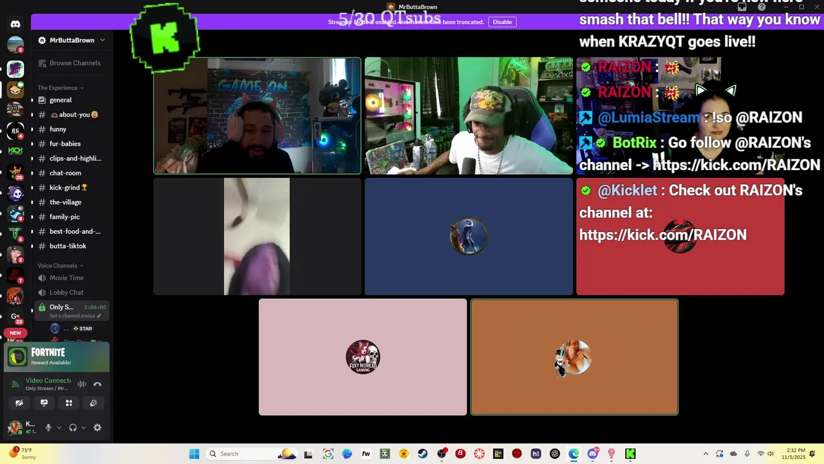This screenshot has height=464, width=824.
Task: Open the soundboard icon
Action: pos(93,403)
